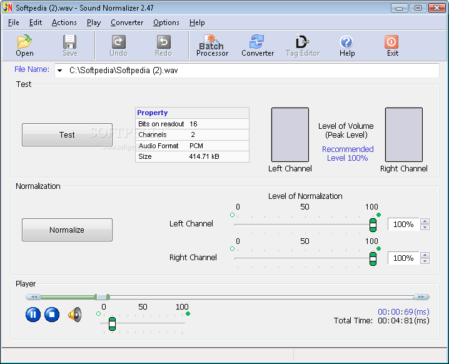The height and width of the screenshot is (364, 449).
Task: Click the Save toolbar icon
Action: pos(70,46)
